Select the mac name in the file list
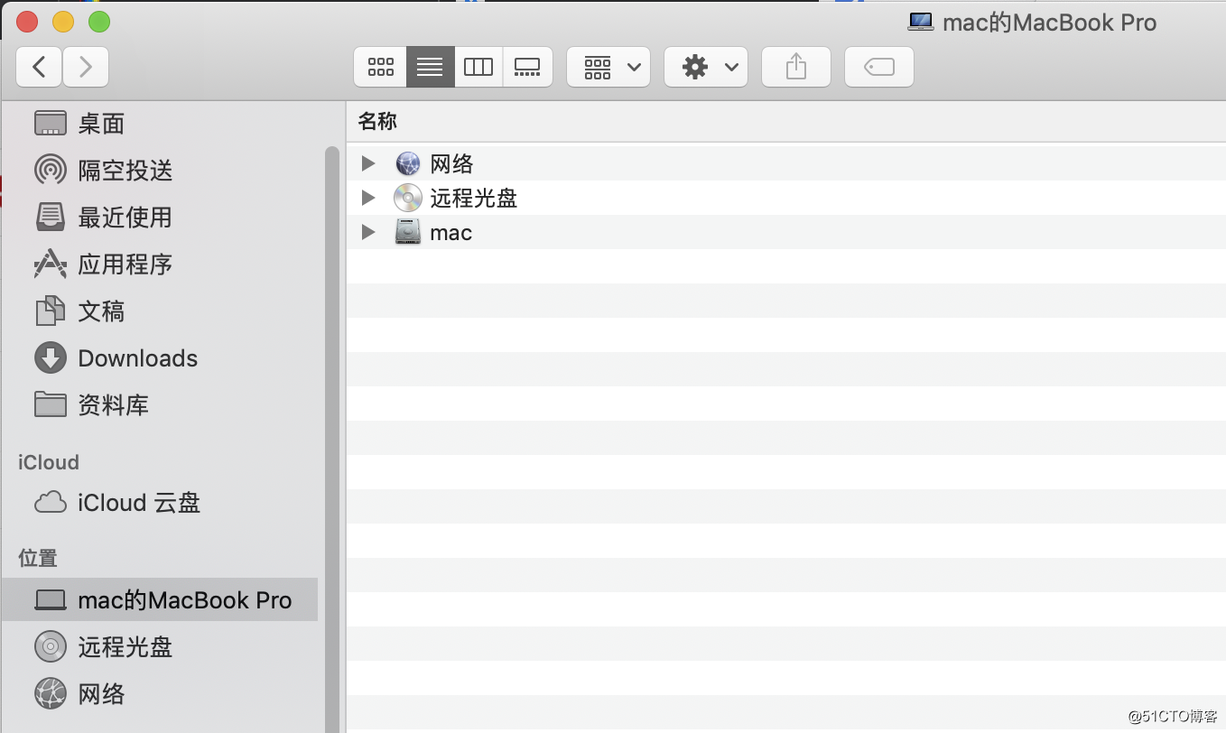Viewport: 1226px width, 733px height. pos(451,233)
